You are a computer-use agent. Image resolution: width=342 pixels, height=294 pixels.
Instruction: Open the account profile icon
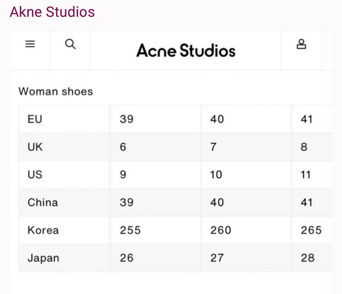coord(301,44)
